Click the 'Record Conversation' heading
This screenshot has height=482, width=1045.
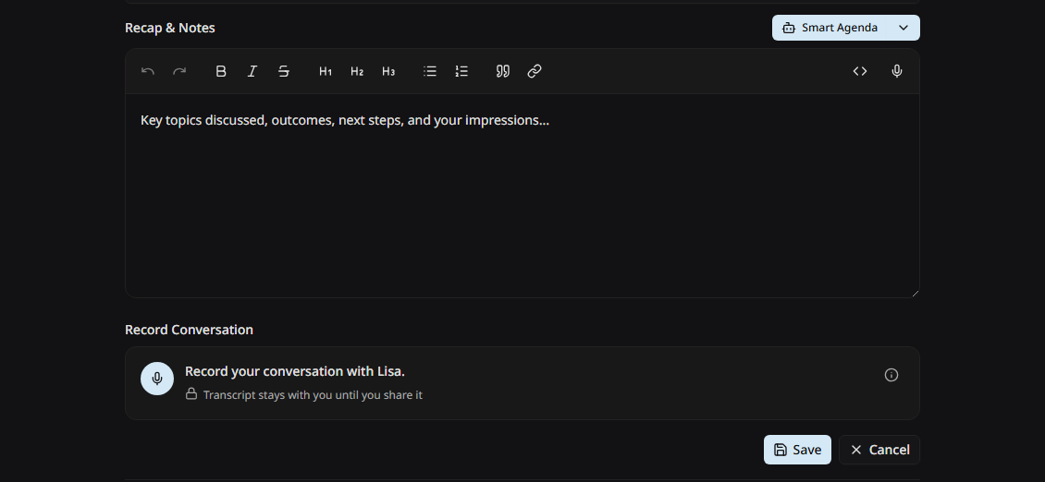pyautogui.click(x=190, y=330)
